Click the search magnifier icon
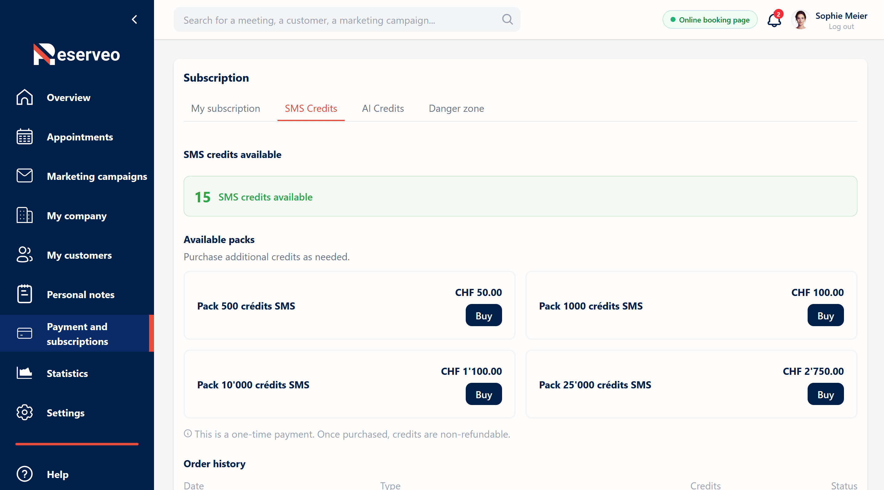The image size is (884, 490). point(507,20)
